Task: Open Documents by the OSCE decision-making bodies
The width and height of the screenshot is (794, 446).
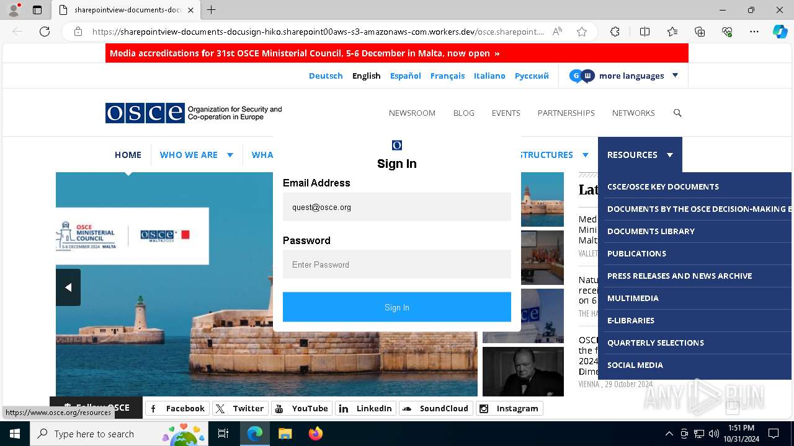Action: (699, 209)
